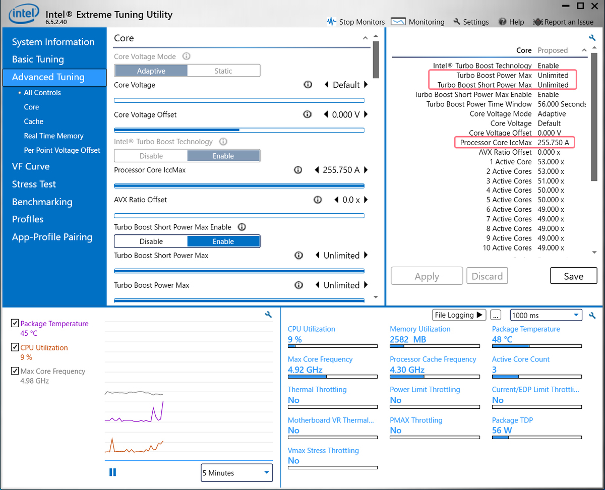605x490 pixels.
Task: Collapse the Core section chevron
Action: click(x=366, y=38)
